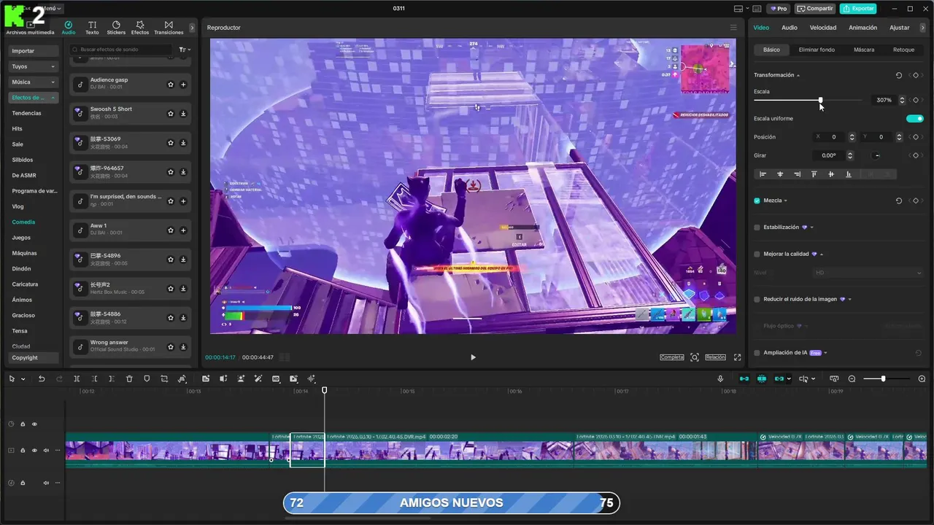Click the Importar button

point(33,51)
